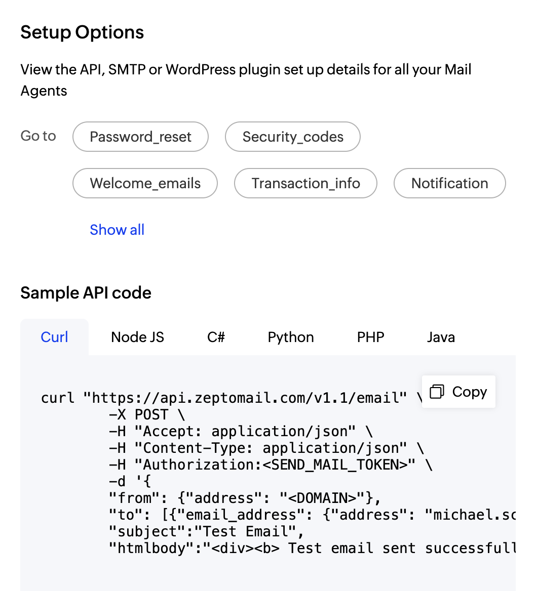Click the "-X POST" line in the code
The height and width of the screenshot is (591, 537).
coord(147,415)
